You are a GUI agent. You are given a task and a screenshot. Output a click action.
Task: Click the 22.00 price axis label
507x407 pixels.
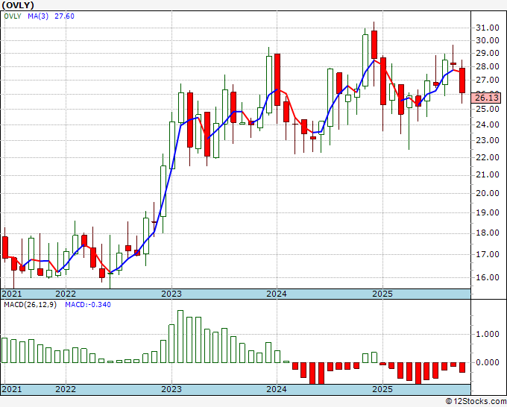pos(488,157)
